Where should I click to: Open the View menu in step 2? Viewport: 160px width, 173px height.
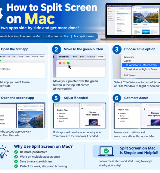pyautogui.click(x=101, y=57)
